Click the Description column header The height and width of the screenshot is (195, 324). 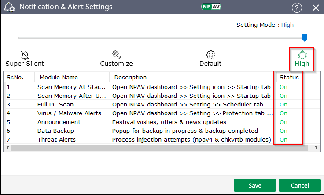click(130, 78)
